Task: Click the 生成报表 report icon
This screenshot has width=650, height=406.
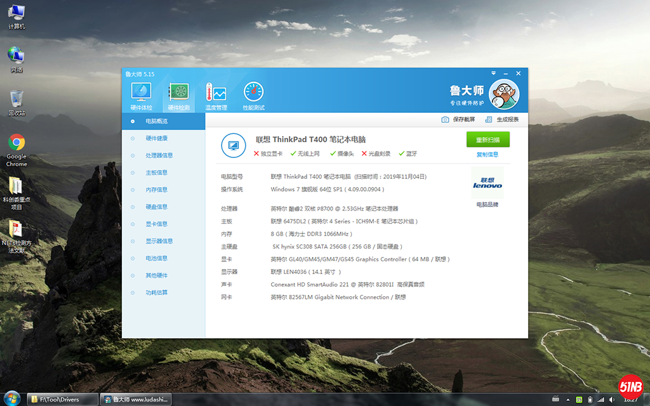Action: click(489, 119)
